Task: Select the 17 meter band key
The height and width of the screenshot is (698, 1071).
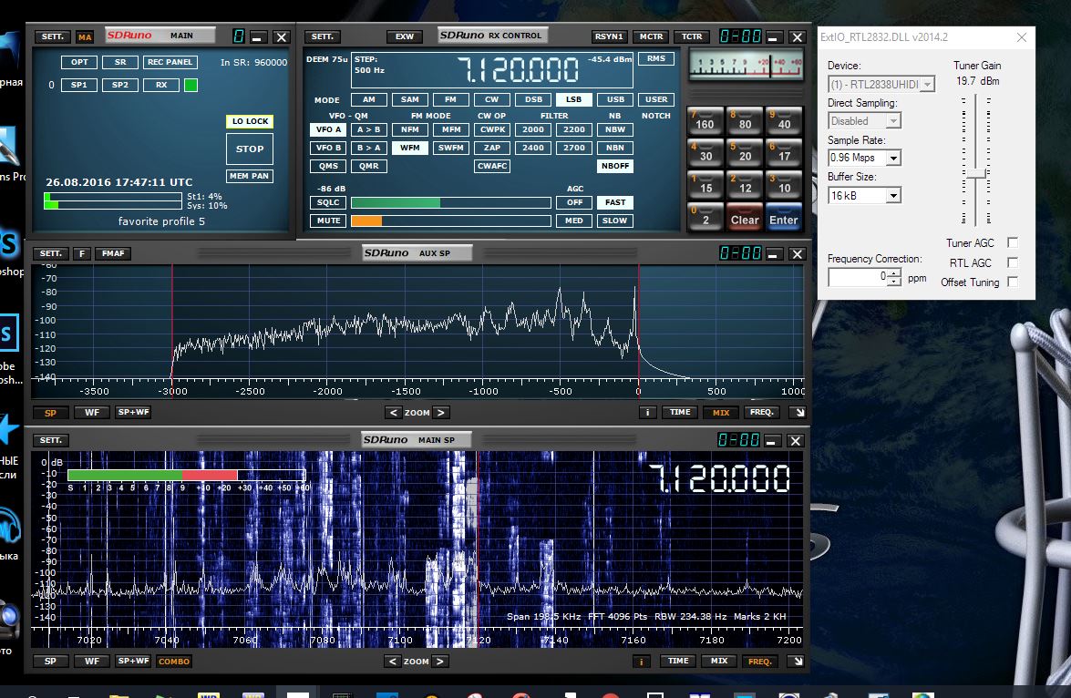Action: [x=784, y=153]
